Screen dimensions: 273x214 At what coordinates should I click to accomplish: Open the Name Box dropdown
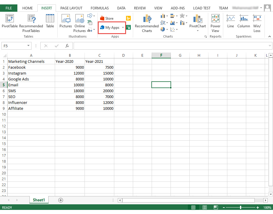point(29,46)
